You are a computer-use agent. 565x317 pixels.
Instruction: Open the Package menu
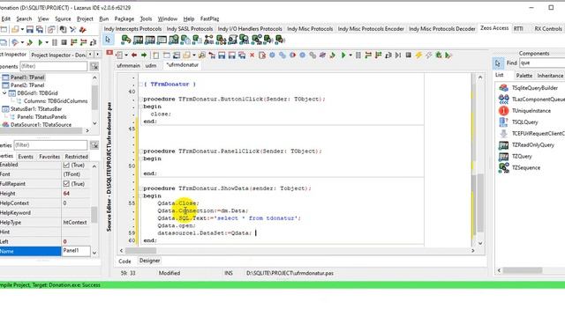[124, 18]
